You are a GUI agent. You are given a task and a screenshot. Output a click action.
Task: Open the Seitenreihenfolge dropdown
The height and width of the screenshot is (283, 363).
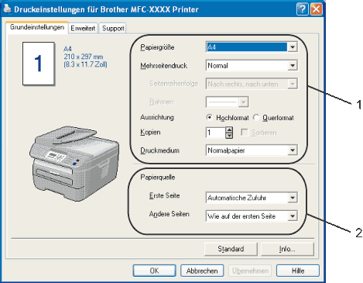(x=293, y=84)
